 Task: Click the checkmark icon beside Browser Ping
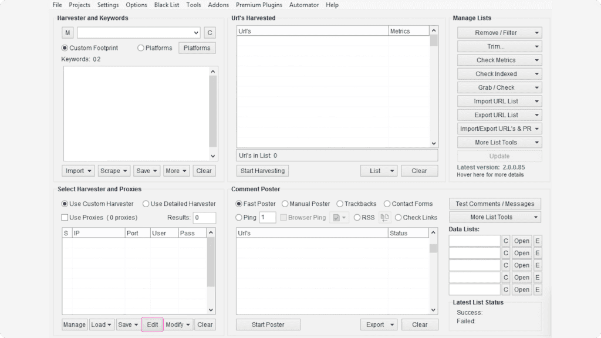coord(339,217)
